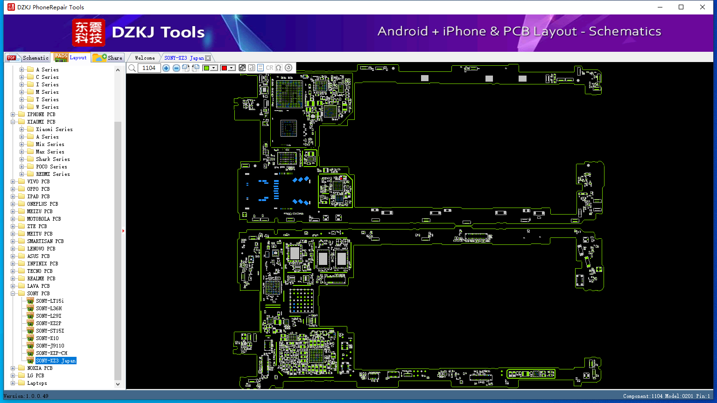The width and height of the screenshot is (717, 403).
Task: Click the green color swatch in the toolbar
Action: (207, 68)
